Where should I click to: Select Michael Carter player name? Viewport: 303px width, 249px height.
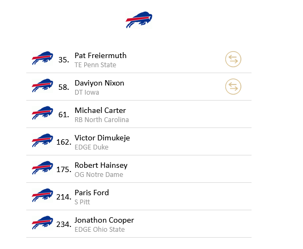click(100, 110)
